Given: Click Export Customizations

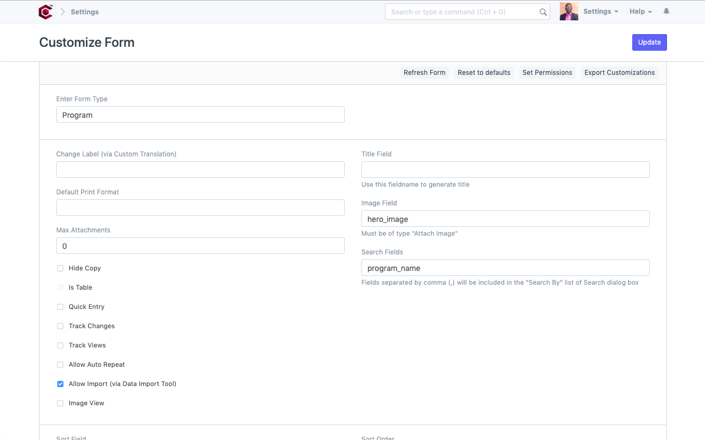Looking at the screenshot, I should pyautogui.click(x=619, y=72).
